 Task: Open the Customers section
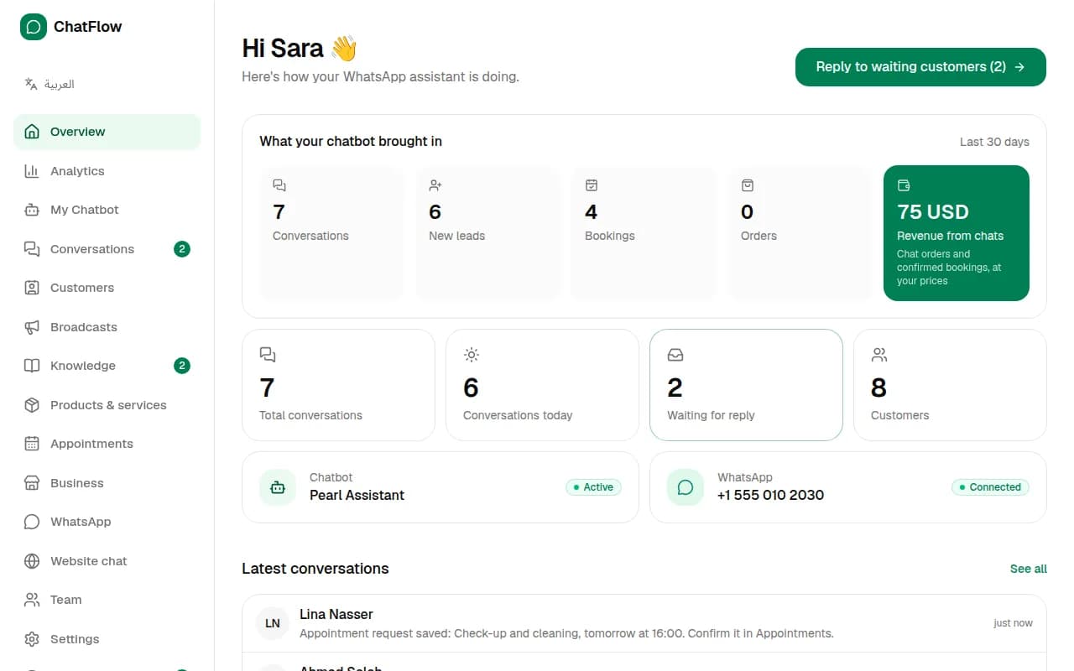tap(107, 288)
